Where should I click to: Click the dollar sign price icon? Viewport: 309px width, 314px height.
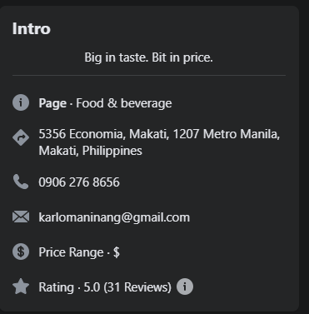[x=21, y=252]
